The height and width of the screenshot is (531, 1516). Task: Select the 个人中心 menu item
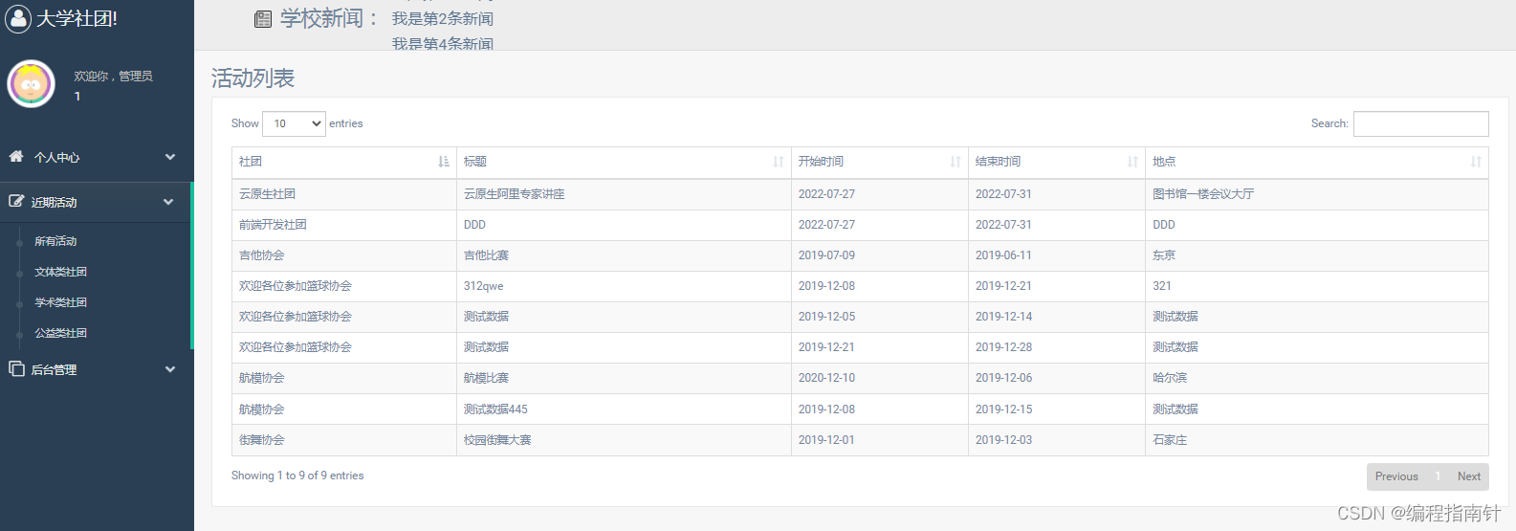pyautogui.click(x=96, y=157)
